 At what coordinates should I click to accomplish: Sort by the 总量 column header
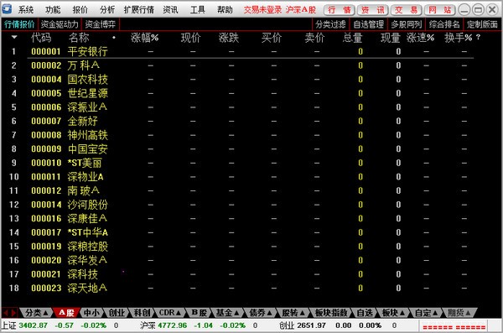(x=353, y=38)
